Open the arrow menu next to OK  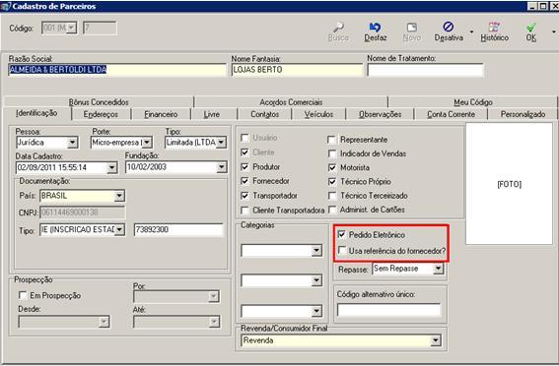pyautogui.click(x=554, y=31)
